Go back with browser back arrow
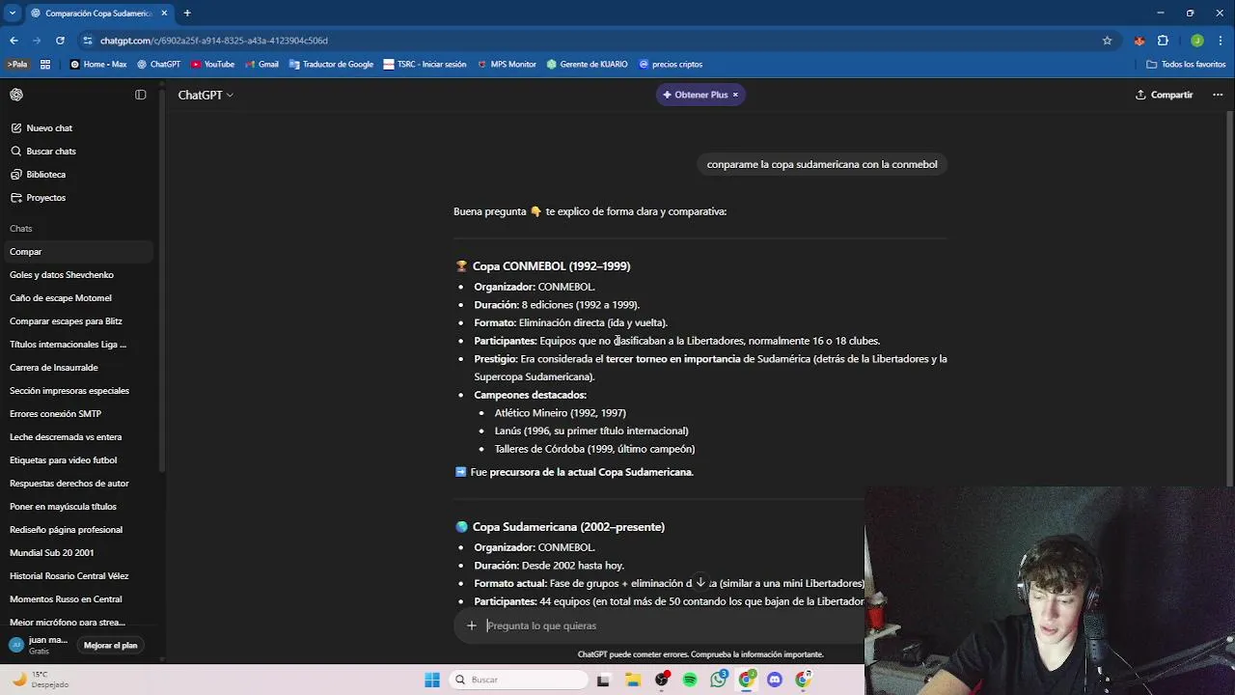 tap(14, 41)
